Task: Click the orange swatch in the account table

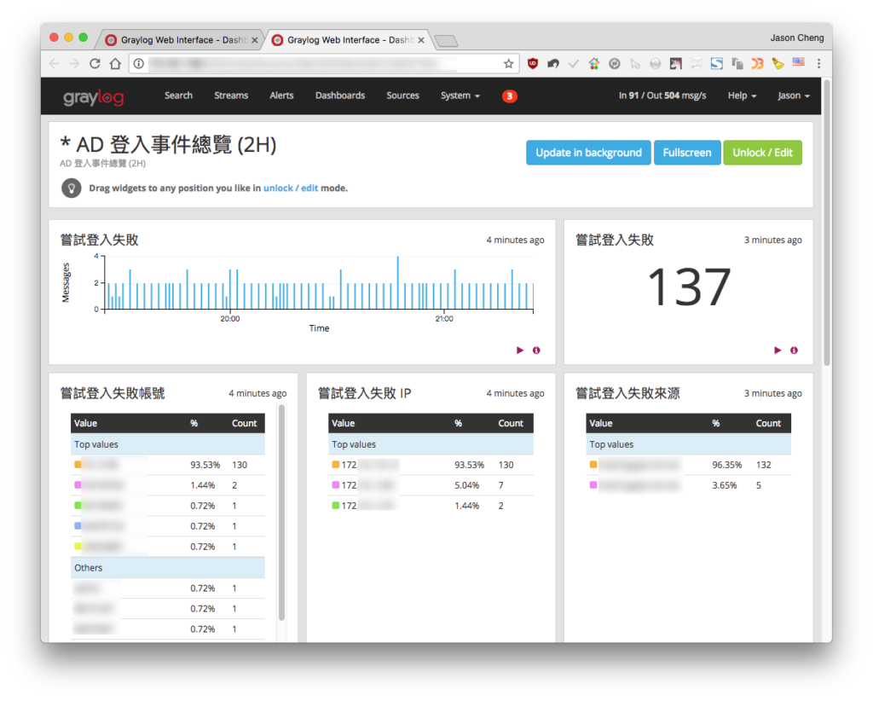Action: [78, 465]
